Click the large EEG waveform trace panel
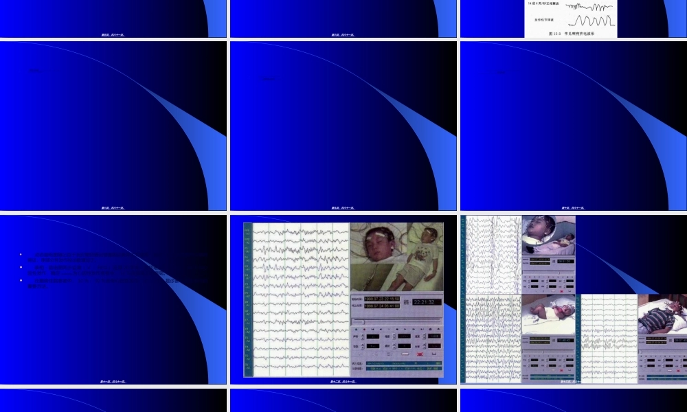This screenshot has height=412, width=687. (301, 299)
